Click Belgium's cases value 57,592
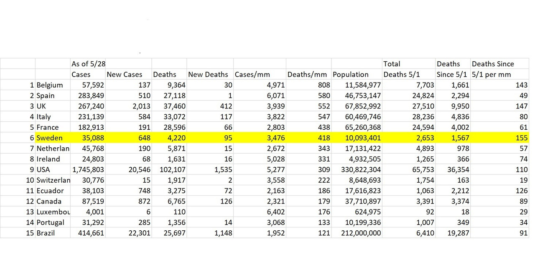The image size is (535, 257). (88, 85)
